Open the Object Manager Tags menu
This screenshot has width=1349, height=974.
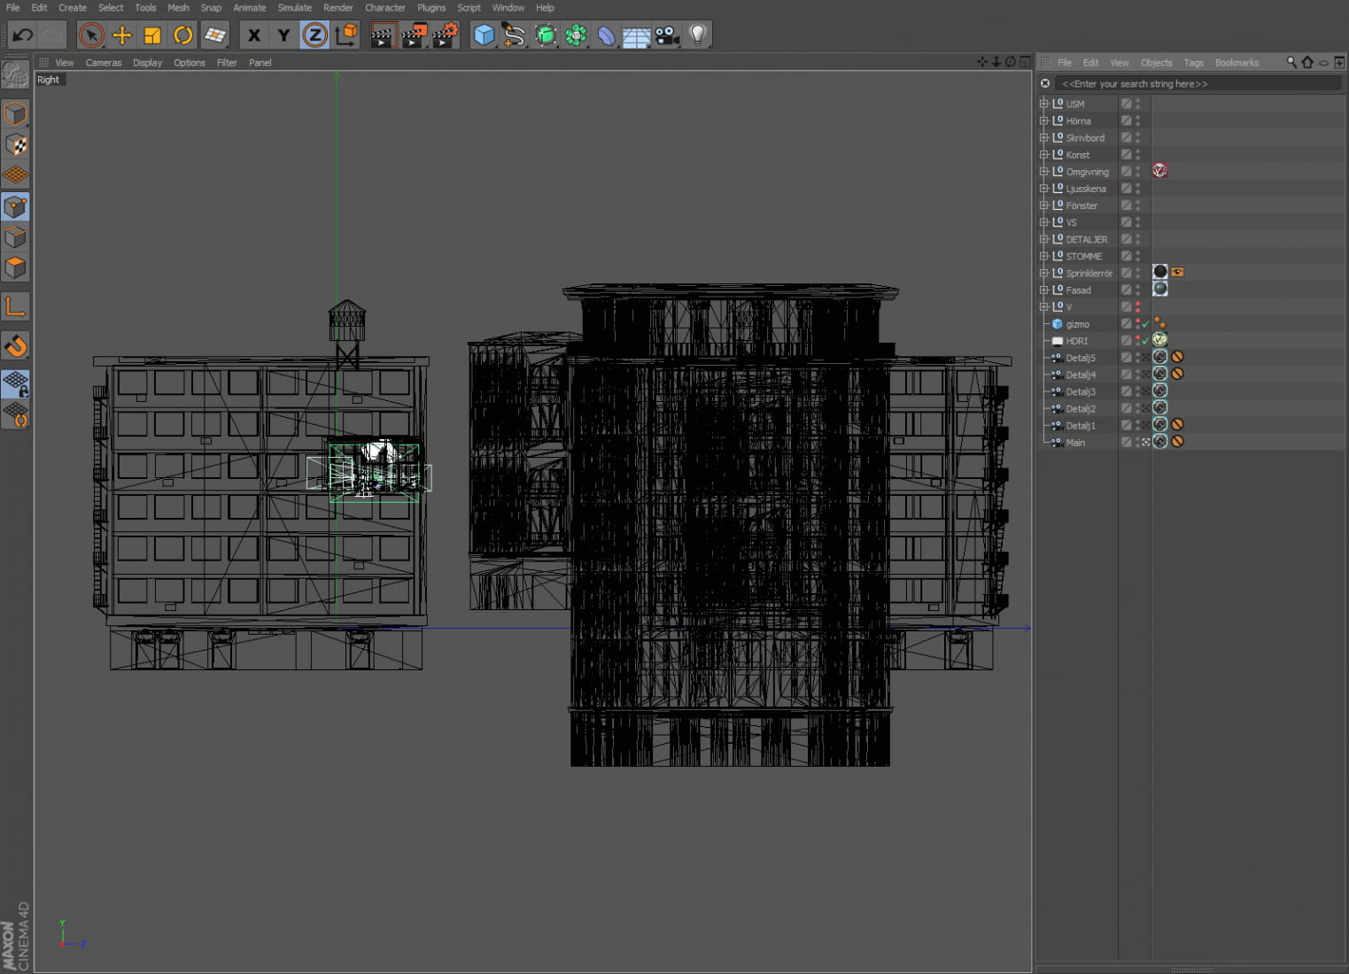click(x=1194, y=63)
